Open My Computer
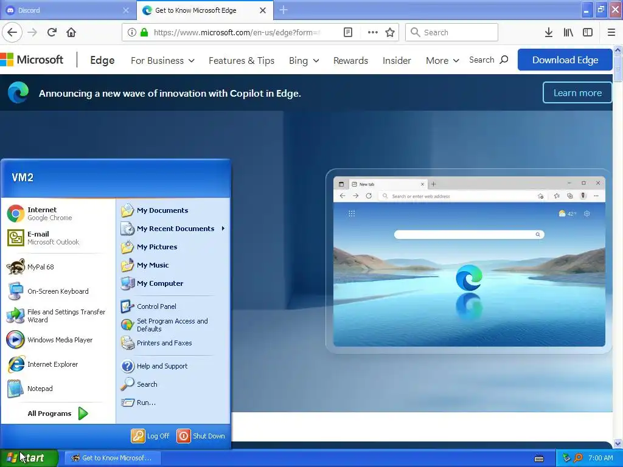 [x=173, y=283]
